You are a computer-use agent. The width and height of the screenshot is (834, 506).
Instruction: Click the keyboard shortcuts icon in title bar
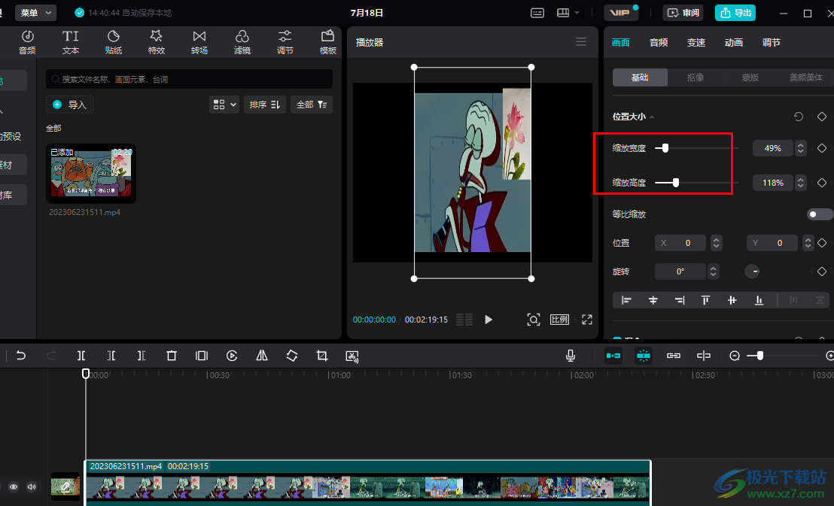pyautogui.click(x=537, y=13)
